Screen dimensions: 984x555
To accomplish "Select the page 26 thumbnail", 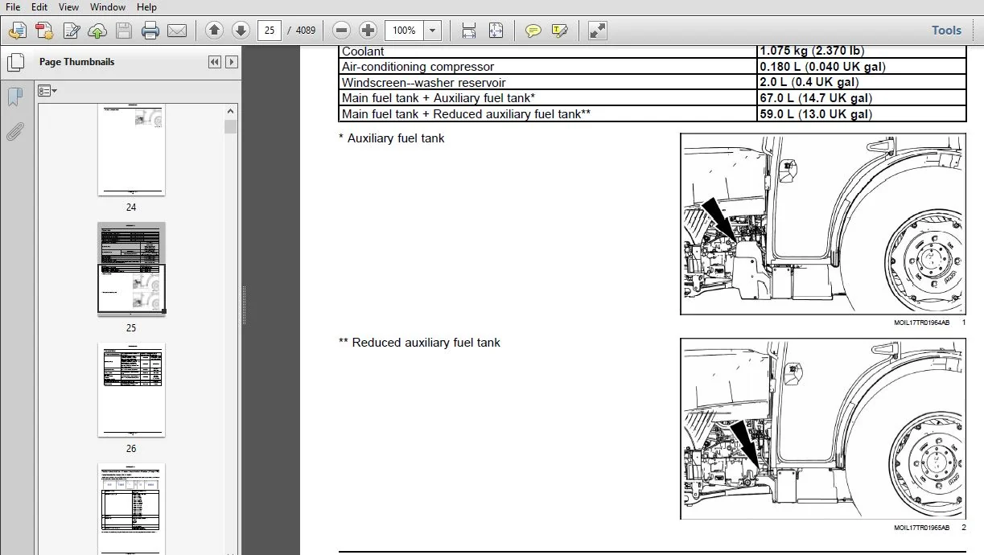I will click(131, 390).
